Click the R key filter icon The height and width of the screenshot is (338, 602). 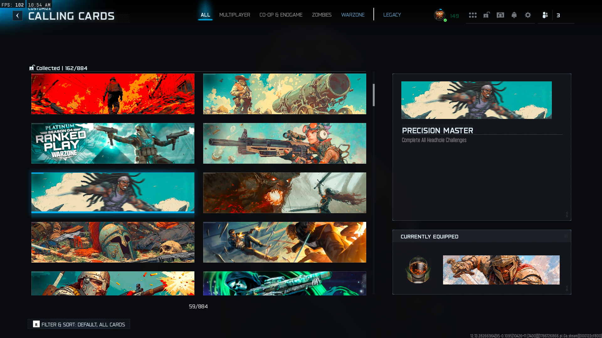36,324
